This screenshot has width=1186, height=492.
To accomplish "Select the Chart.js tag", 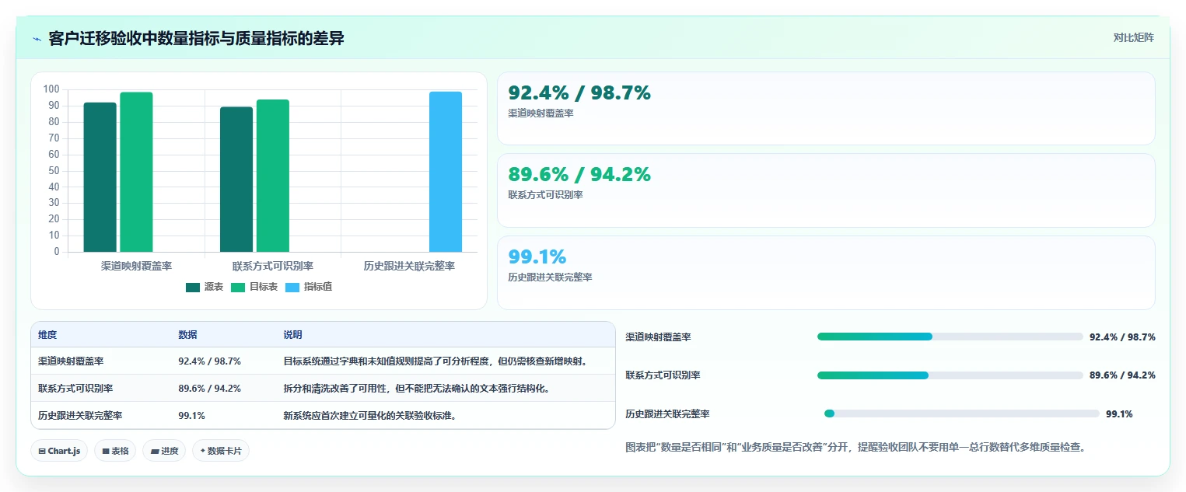I will pos(59,451).
